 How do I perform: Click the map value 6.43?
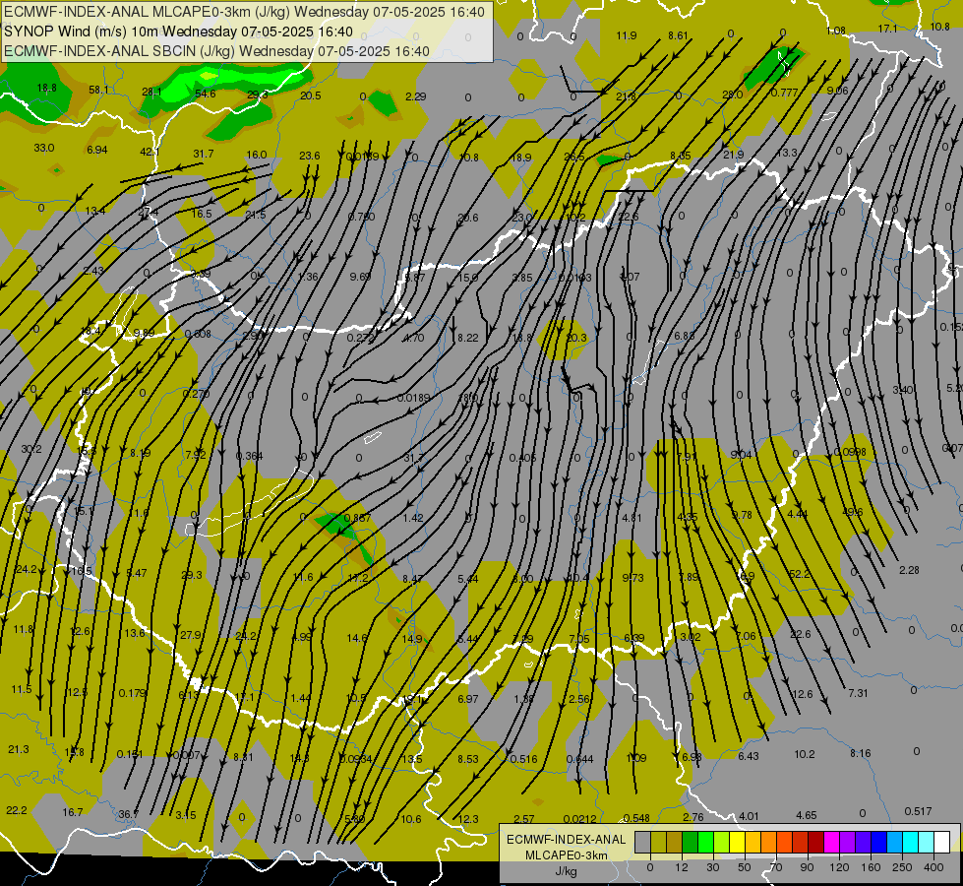coord(749,756)
